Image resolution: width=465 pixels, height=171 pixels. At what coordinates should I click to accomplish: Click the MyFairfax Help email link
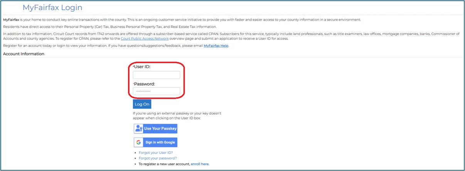pyautogui.click(x=216, y=46)
